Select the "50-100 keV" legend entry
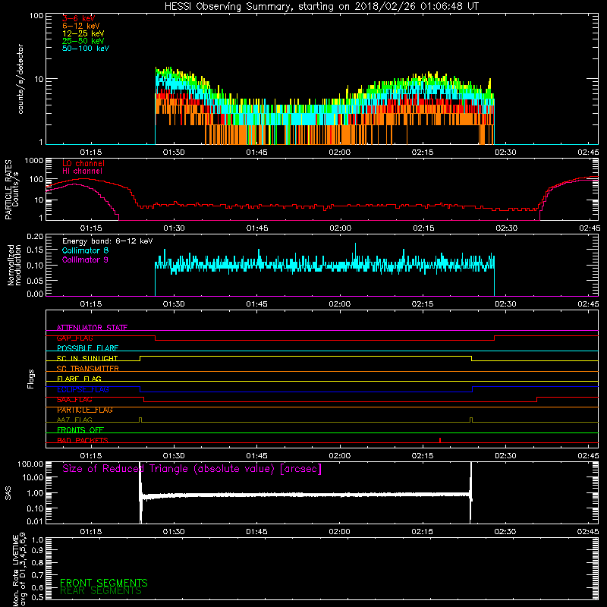This screenshot has height=607, width=607. click(86, 49)
